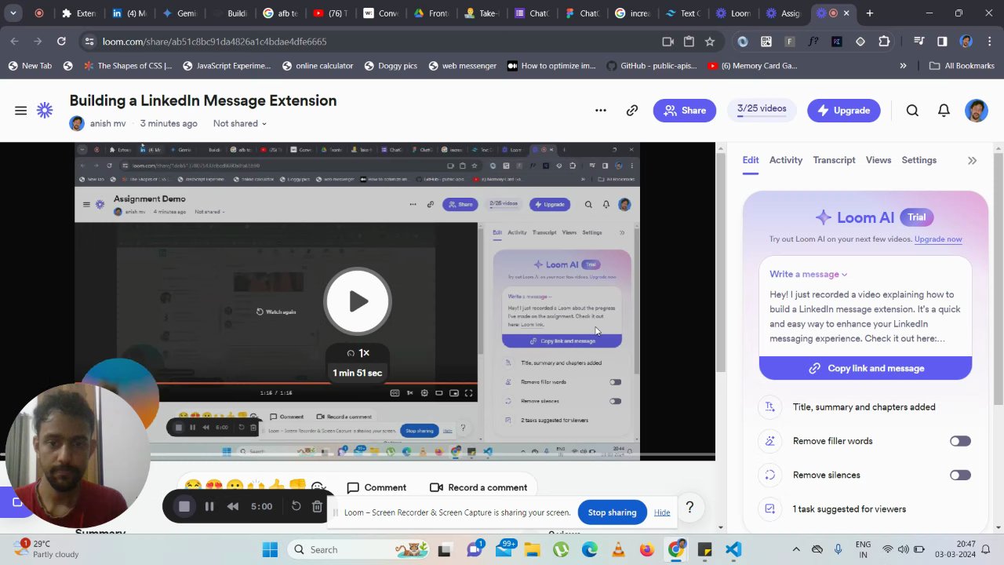1004x565 pixels.
Task: Rewind the Loom recording
Action: (233, 507)
